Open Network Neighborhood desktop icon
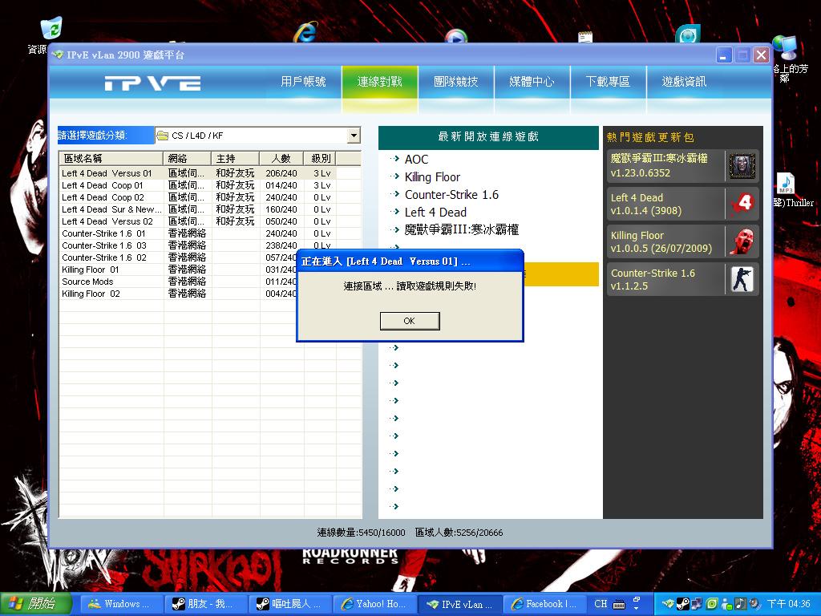Image resolution: width=821 pixels, height=616 pixels. pos(783,48)
